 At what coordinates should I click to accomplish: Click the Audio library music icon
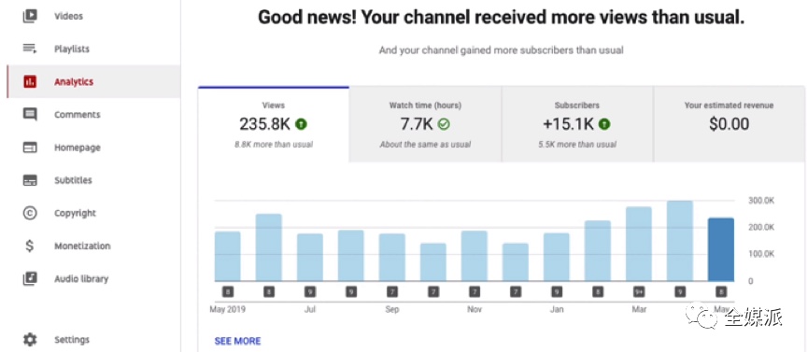point(30,279)
